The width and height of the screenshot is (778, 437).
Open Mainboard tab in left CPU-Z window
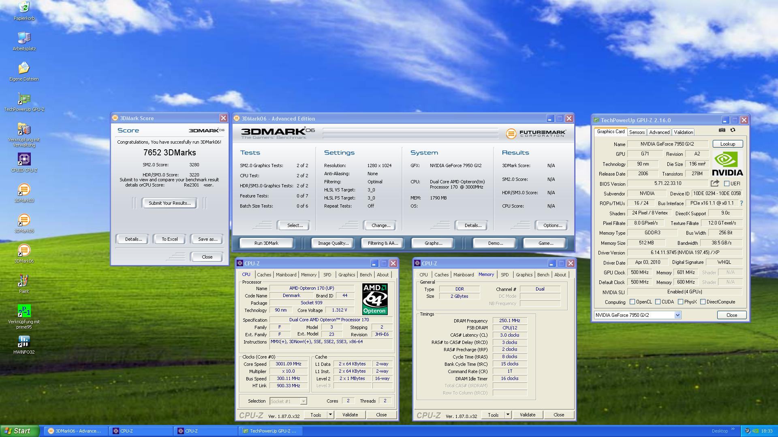pyautogui.click(x=286, y=275)
